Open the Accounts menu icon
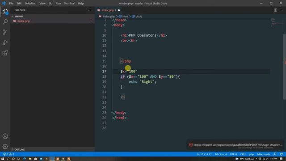The height and width of the screenshot is (161, 286). pyautogui.click(x=5, y=136)
